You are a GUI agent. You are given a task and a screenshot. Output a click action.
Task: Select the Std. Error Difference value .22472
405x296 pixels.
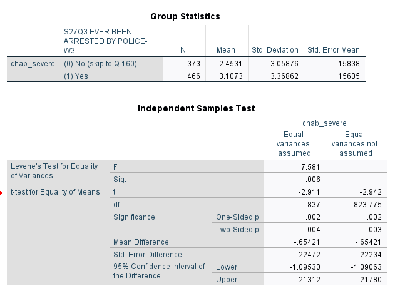coord(309,255)
